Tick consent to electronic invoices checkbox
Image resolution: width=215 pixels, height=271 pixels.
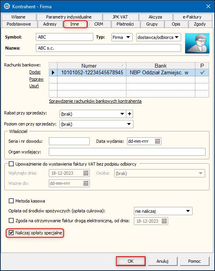point(11,221)
